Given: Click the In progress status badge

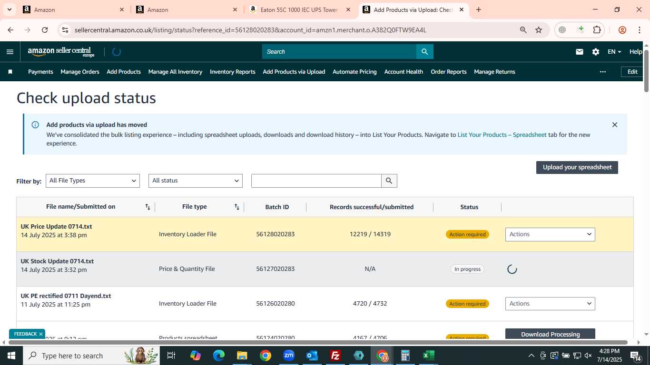Looking at the screenshot, I should coord(467,269).
